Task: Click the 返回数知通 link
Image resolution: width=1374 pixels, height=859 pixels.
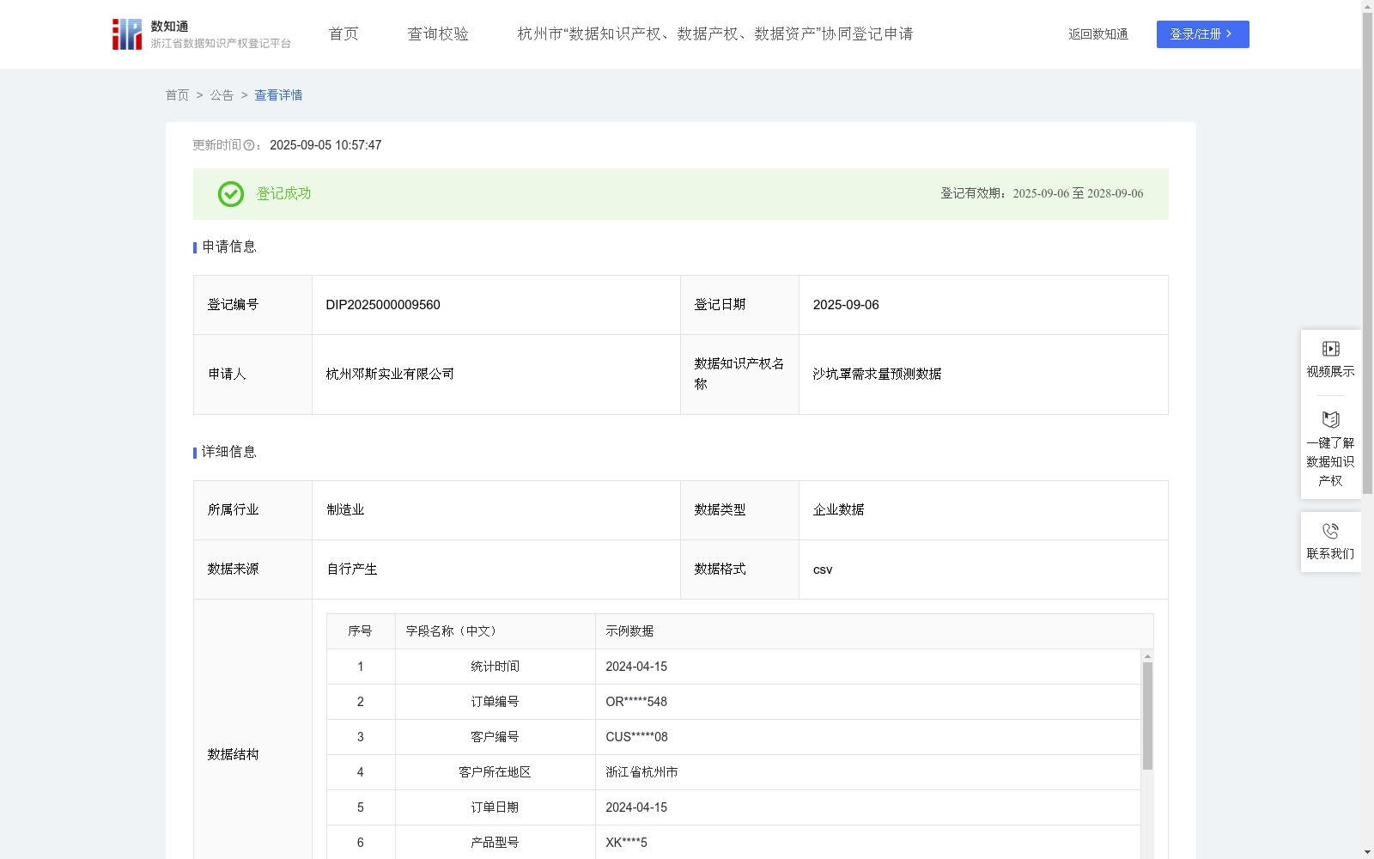Action: [1097, 34]
